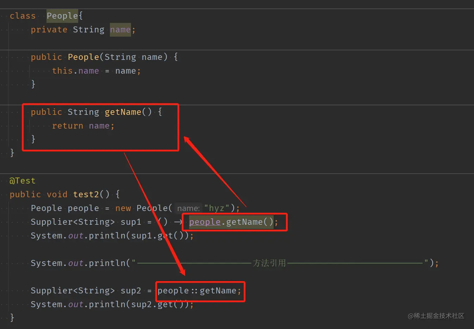The height and width of the screenshot is (329, 474).
Task: Click 'people.getName()' lambda body
Action: (231, 222)
